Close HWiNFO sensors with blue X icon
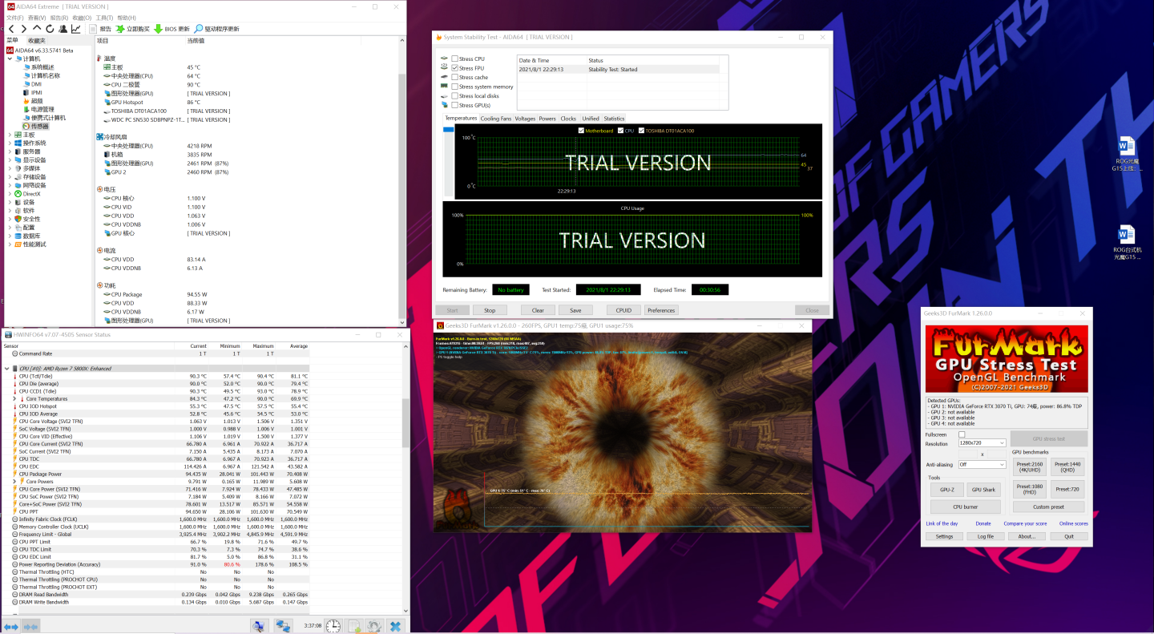The image size is (1154, 634). (396, 626)
